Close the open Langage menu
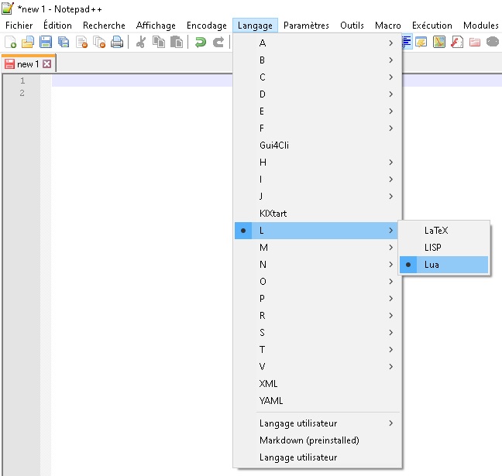 255,26
